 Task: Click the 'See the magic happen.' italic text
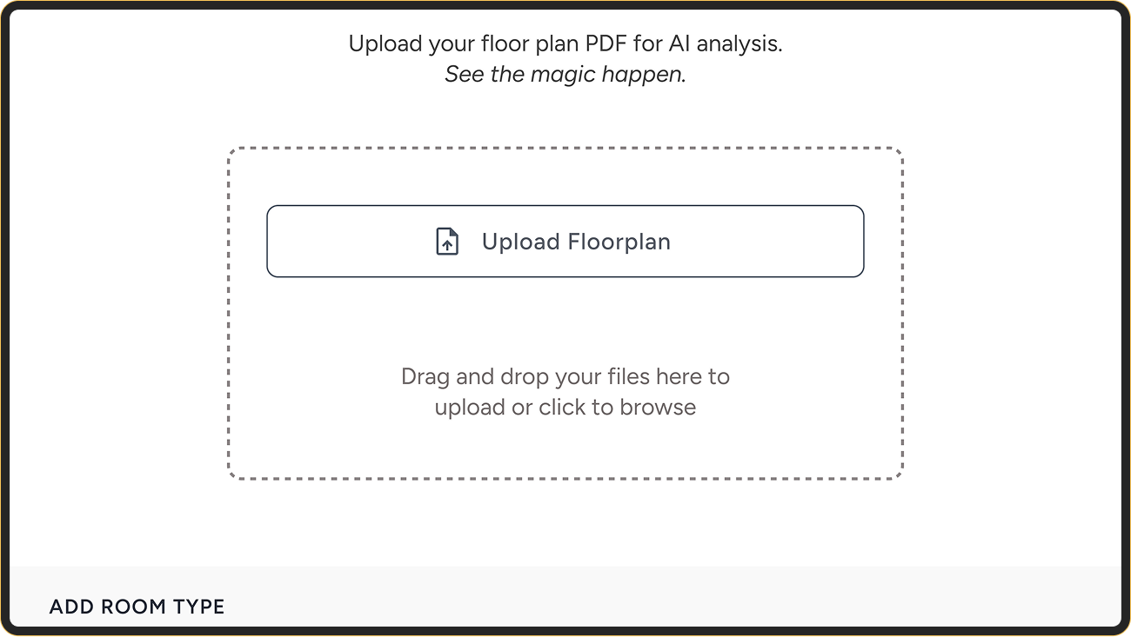tap(565, 75)
